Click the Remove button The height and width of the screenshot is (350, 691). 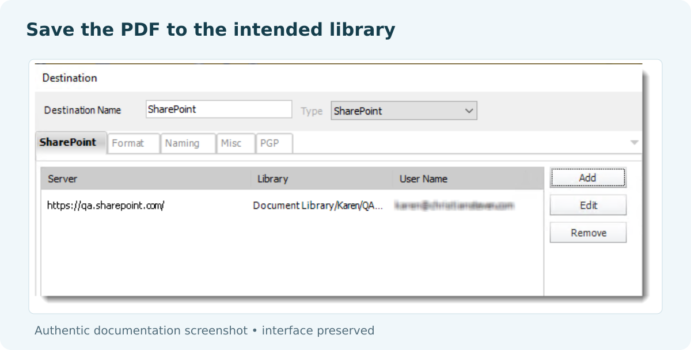click(588, 233)
